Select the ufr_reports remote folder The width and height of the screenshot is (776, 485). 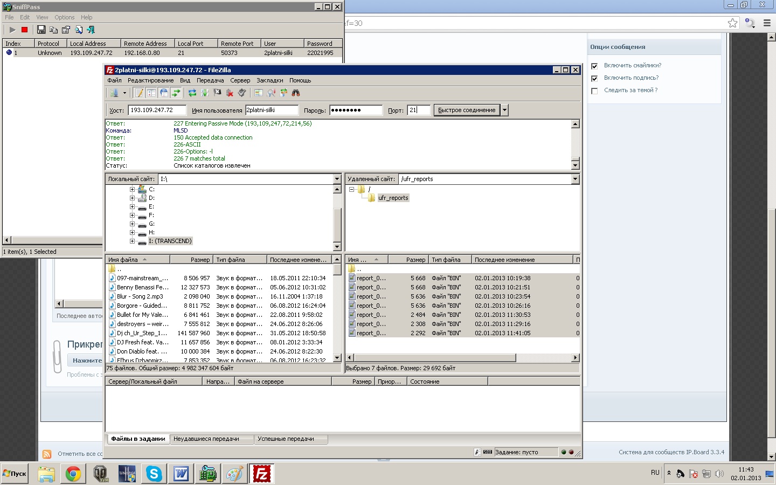pos(393,198)
